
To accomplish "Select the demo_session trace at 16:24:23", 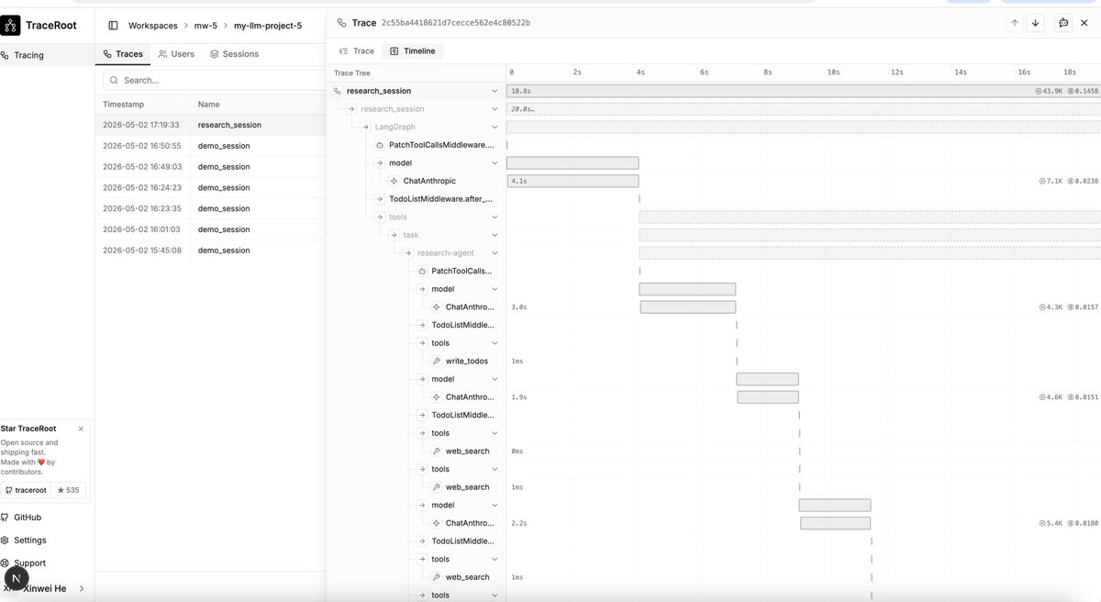I will click(210, 187).
